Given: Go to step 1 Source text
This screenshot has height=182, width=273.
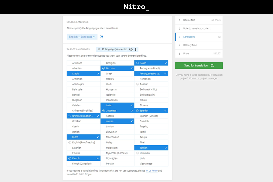Looking at the screenshot, I should pyautogui.click(x=199, y=20).
